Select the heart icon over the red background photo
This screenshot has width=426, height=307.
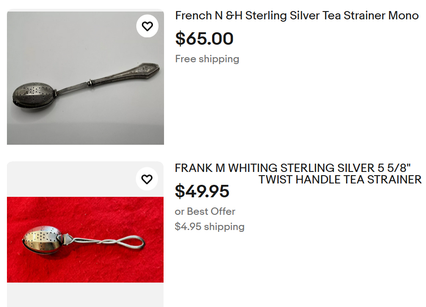click(147, 179)
